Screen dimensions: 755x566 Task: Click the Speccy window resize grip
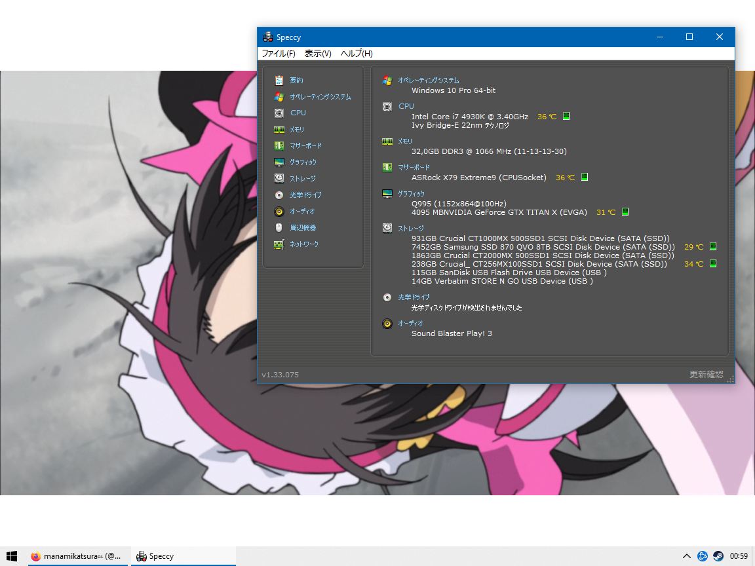[731, 379]
